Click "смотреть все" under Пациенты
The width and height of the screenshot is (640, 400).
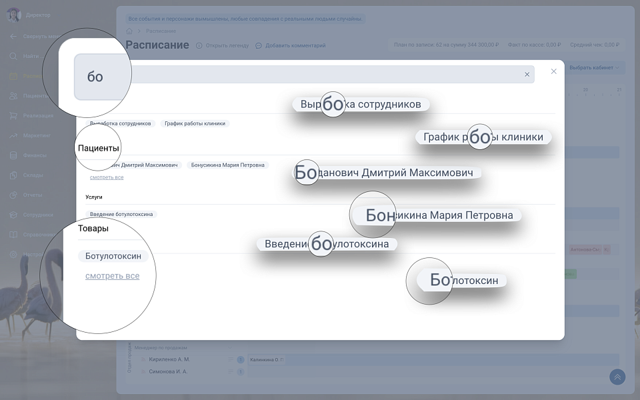[107, 177]
